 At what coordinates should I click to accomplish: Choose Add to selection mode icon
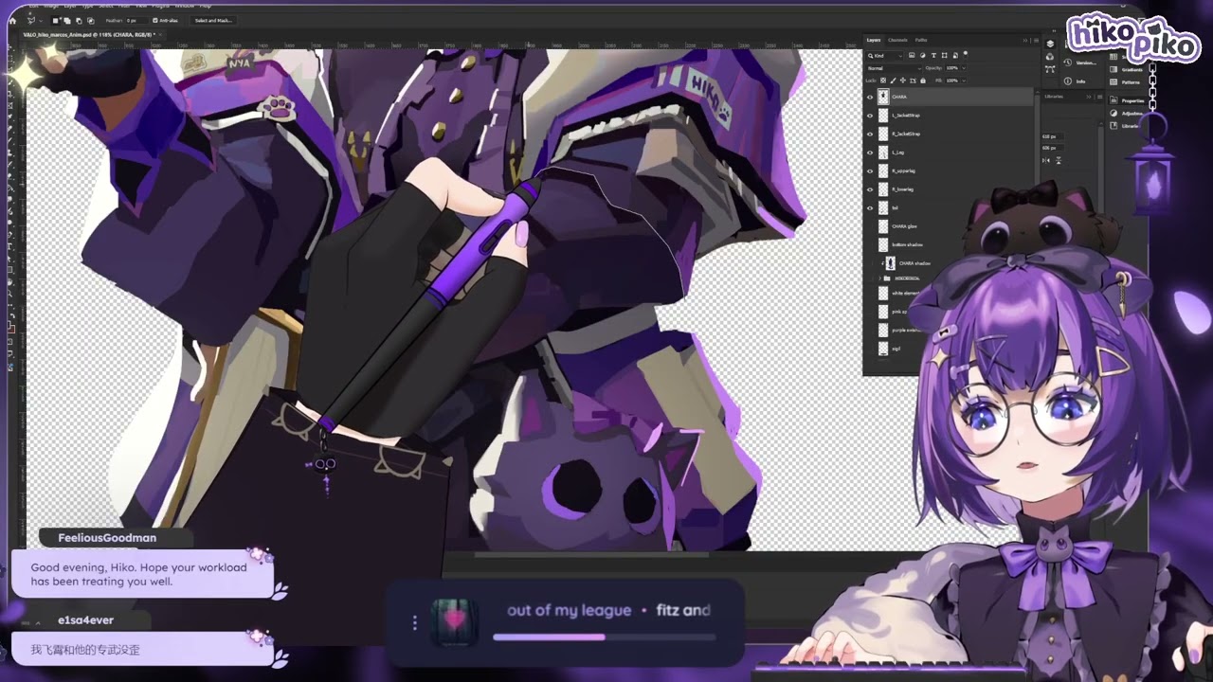pyautogui.click(x=67, y=21)
